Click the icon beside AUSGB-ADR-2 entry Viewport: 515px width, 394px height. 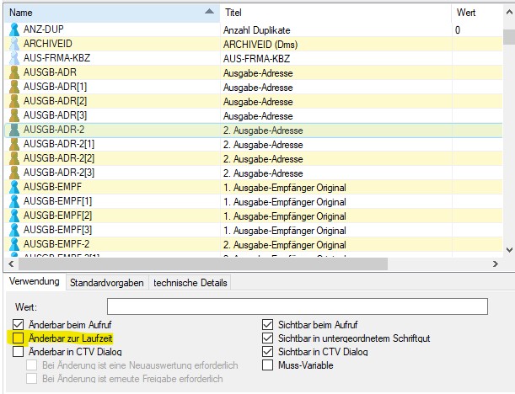(13, 130)
